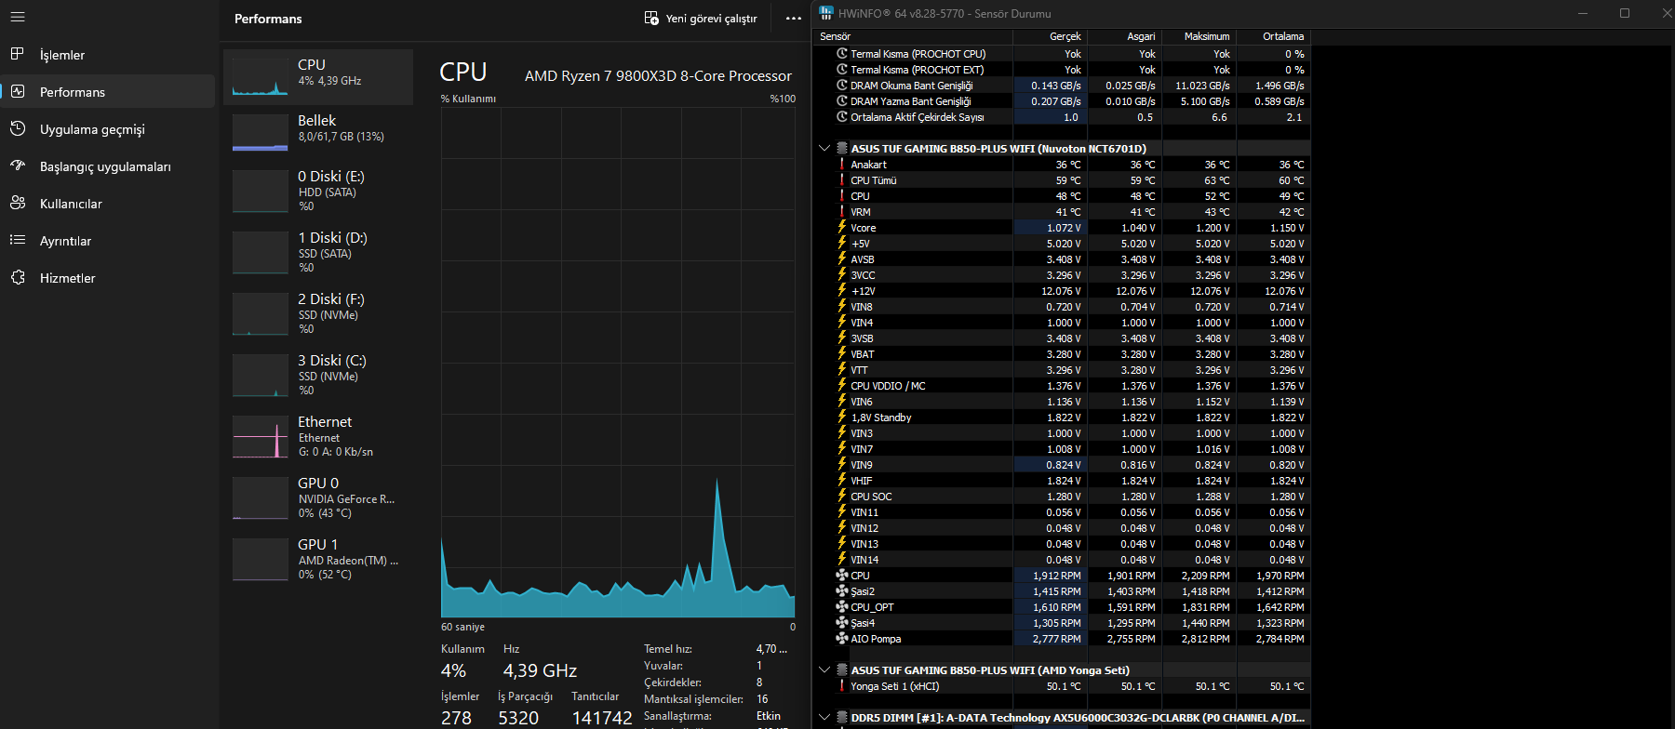1675x729 pixels.
Task: Collapse the DDR5 DIMM sensor group
Action: 824,718
